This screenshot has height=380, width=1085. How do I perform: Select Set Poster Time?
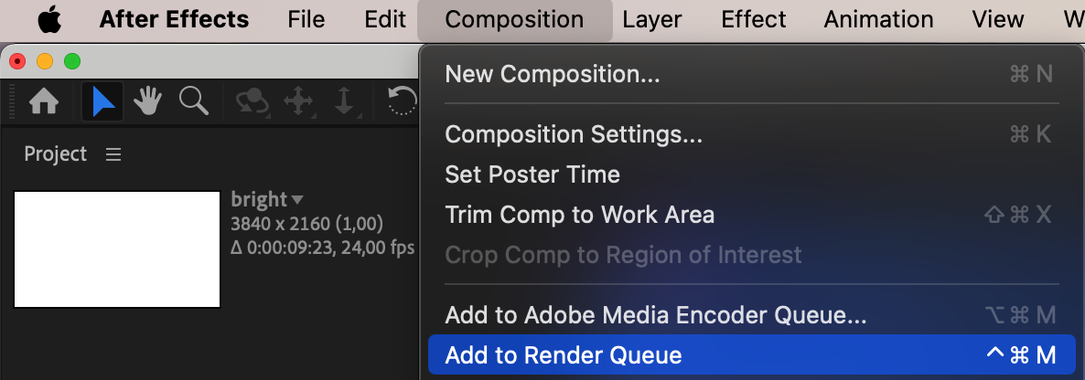click(x=532, y=174)
